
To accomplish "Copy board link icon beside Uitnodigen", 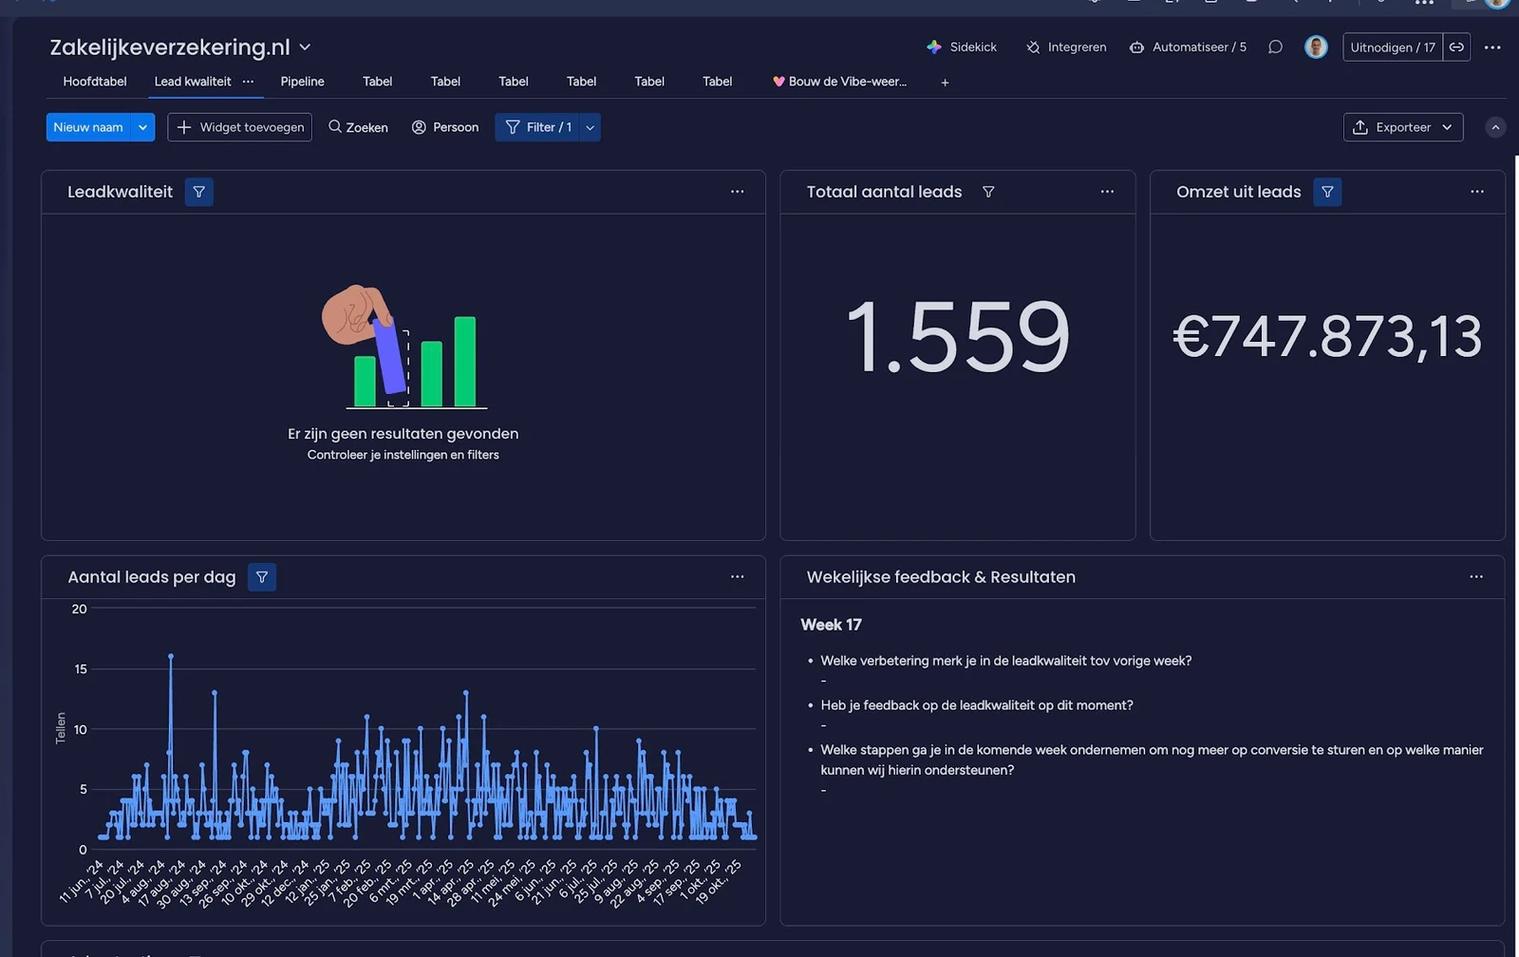I will coord(1456,47).
